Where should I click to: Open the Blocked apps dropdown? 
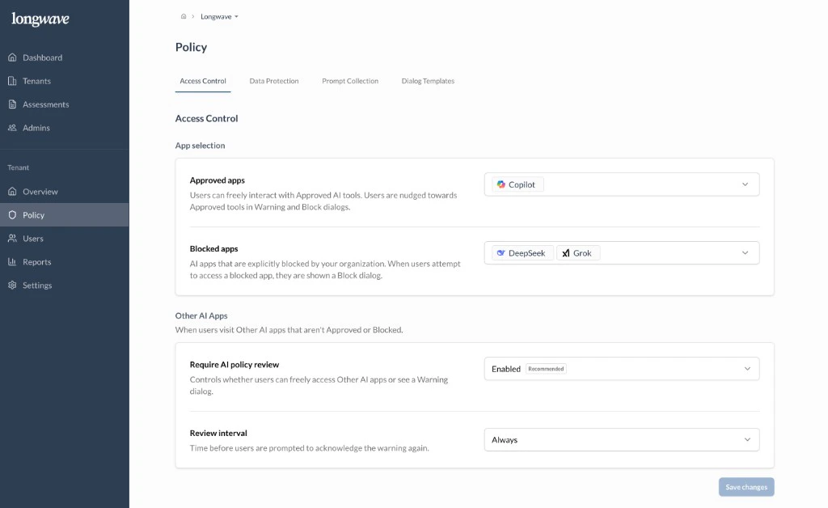pos(746,252)
